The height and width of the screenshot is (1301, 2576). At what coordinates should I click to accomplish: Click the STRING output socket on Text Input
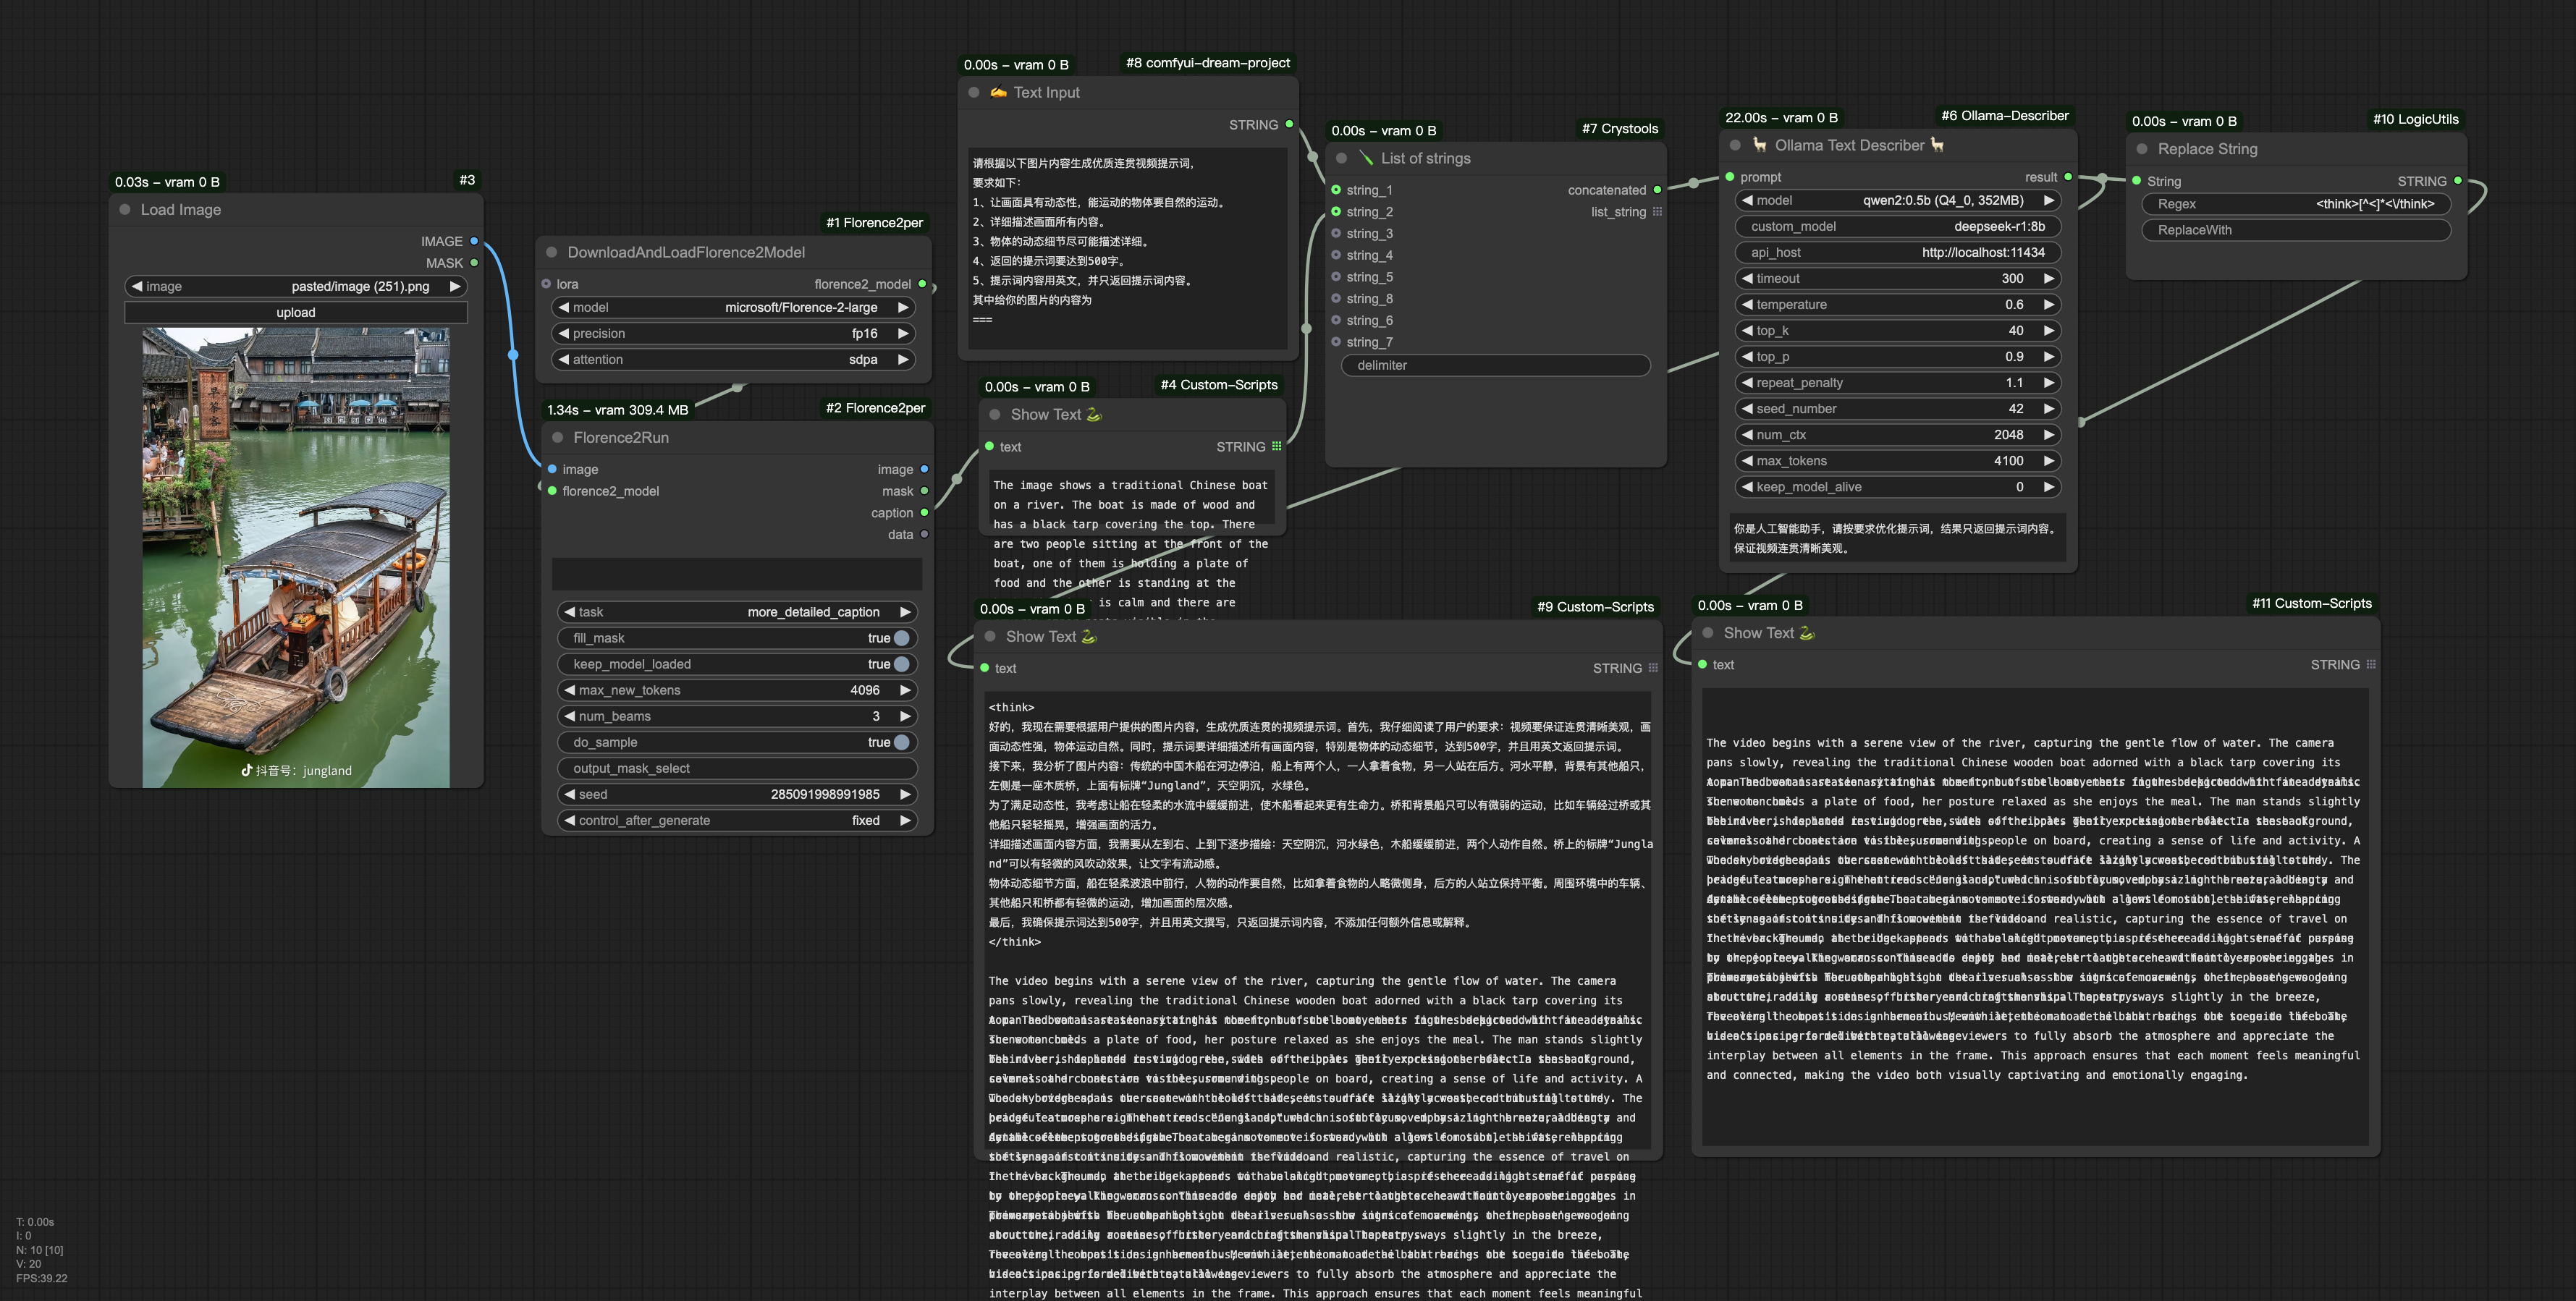1289,124
